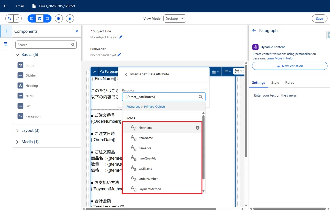Toggle the Einstein assistant panel button
The image size is (330, 210).
(40, 18)
